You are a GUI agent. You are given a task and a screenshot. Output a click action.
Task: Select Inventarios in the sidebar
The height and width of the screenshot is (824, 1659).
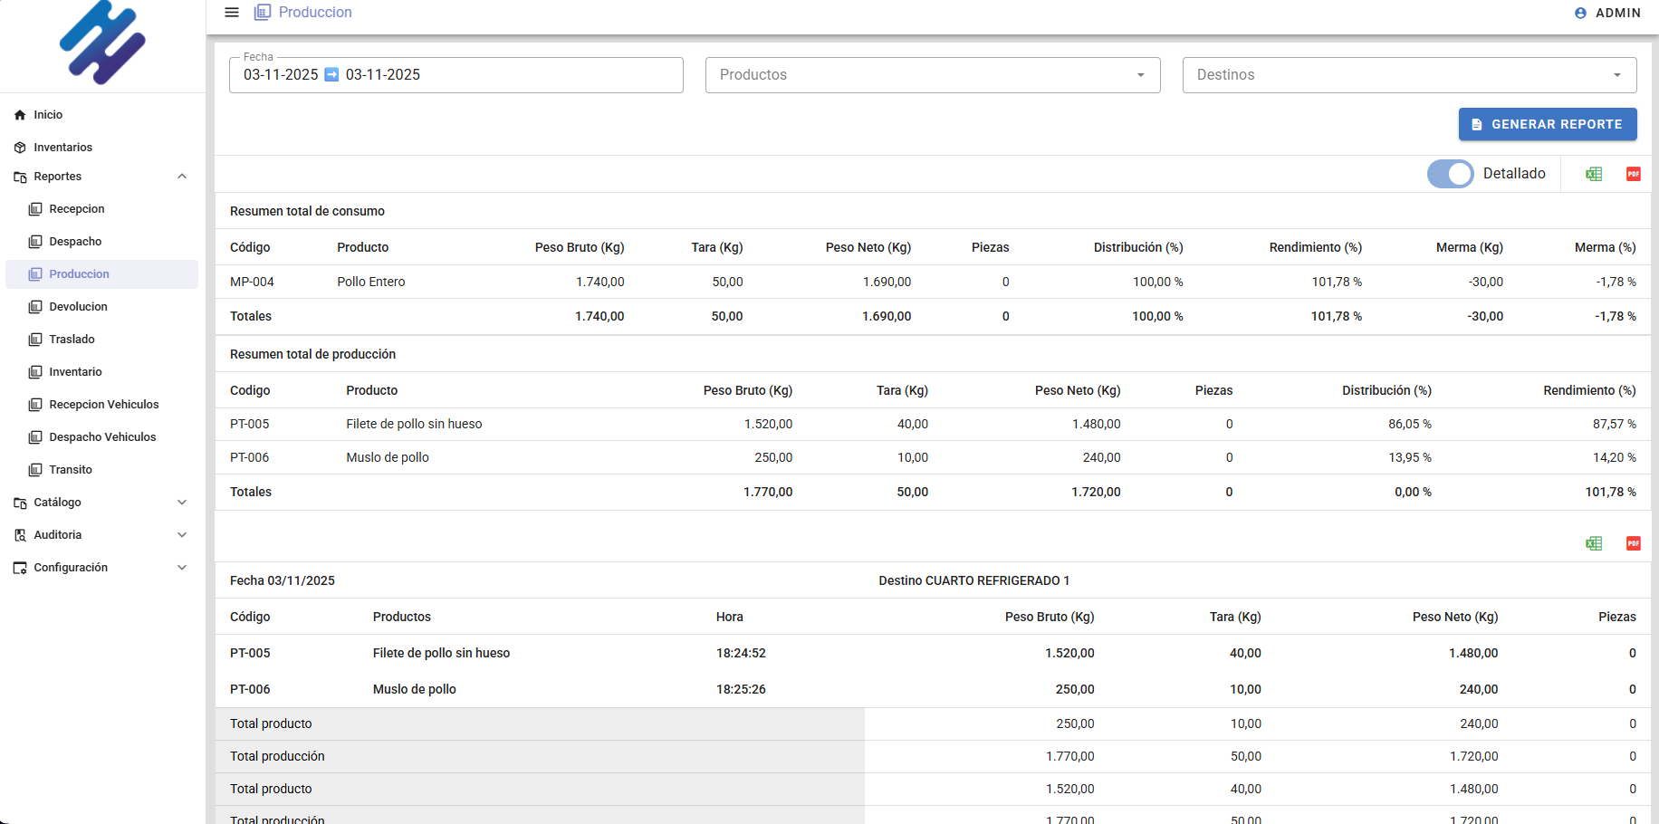click(62, 148)
